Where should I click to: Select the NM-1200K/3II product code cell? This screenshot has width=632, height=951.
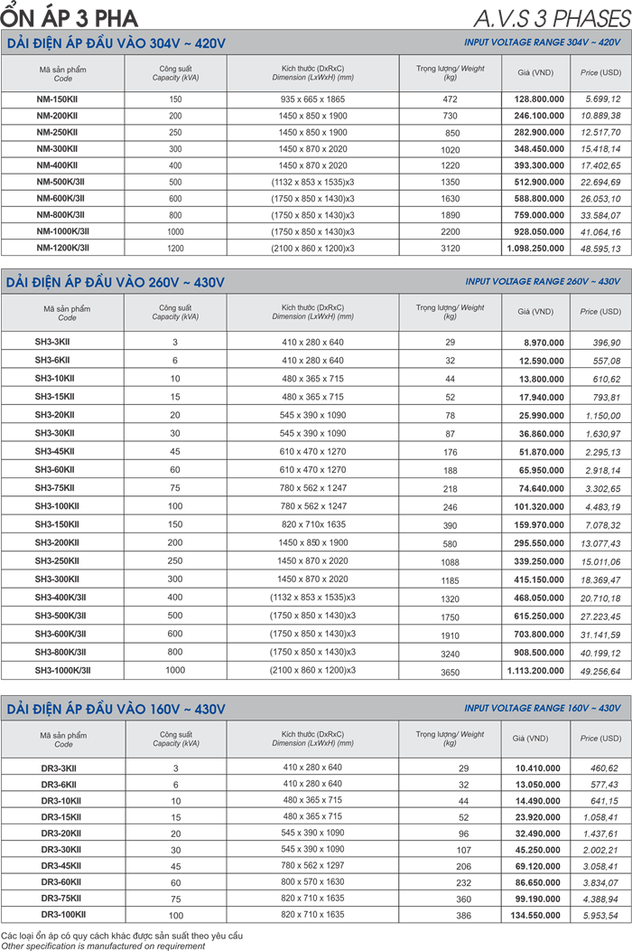coord(62,247)
